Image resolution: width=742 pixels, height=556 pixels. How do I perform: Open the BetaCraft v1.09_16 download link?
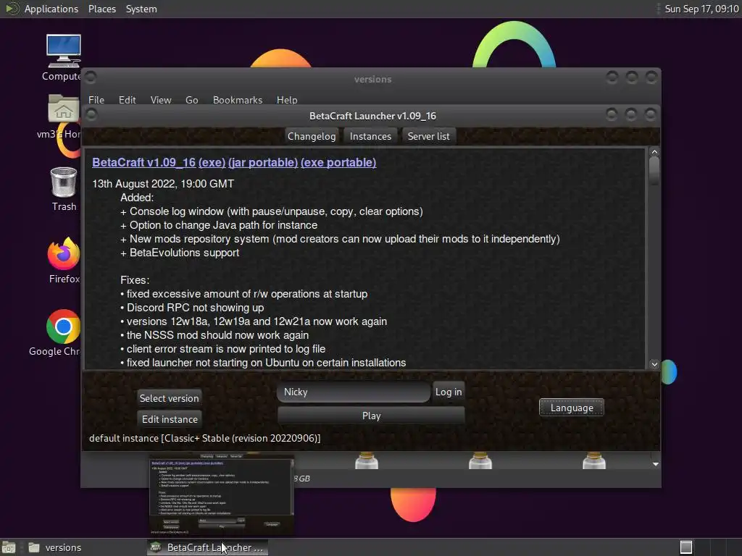tap(144, 162)
